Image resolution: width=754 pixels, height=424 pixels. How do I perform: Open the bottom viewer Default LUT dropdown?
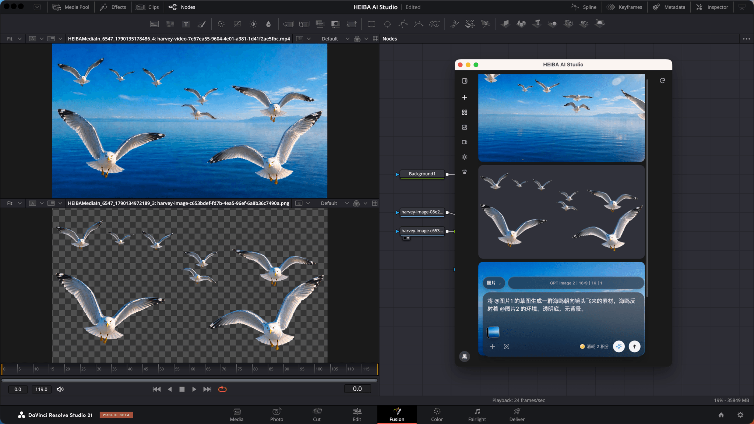(x=334, y=203)
